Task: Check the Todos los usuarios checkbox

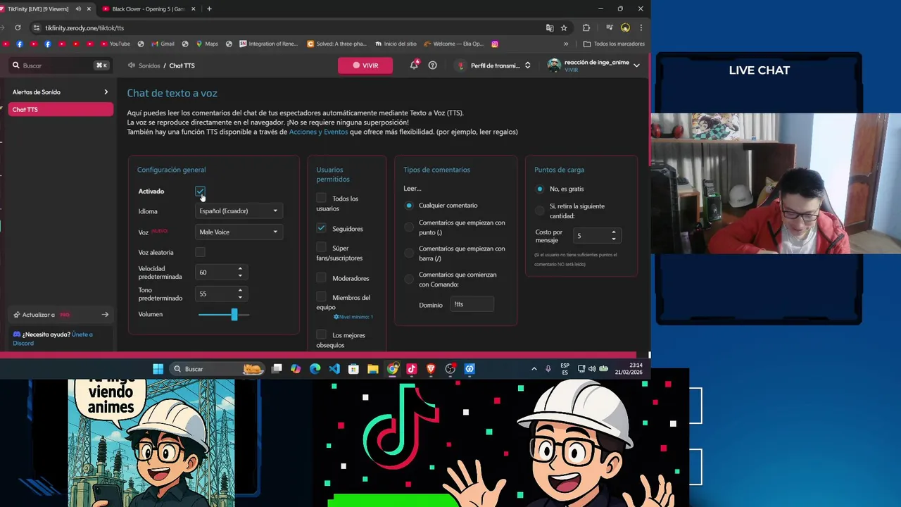Action: (x=321, y=199)
